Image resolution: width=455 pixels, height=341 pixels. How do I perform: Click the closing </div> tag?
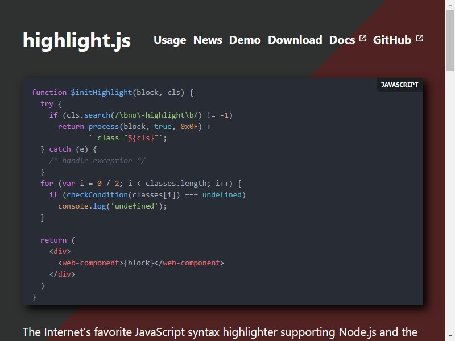tap(62, 275)
